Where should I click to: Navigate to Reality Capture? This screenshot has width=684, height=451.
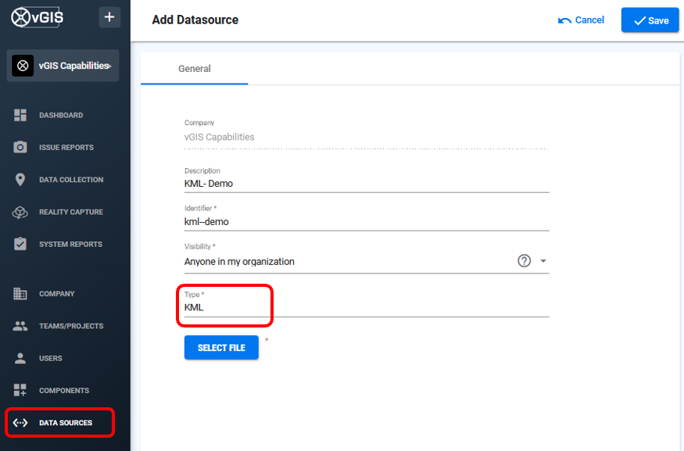pyautogui.click(x=71, y=212)
